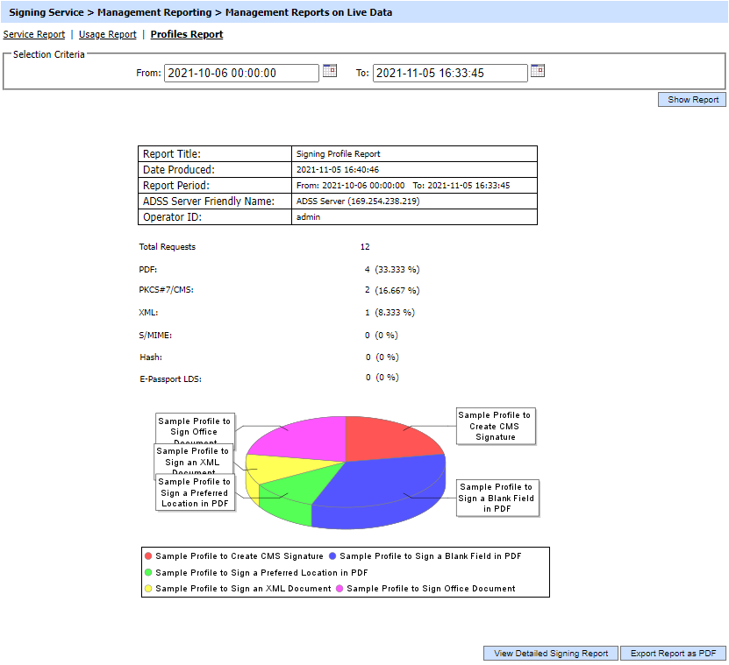Open the To date calendar picker
The image size is (729, 665).
coord(538,71)
